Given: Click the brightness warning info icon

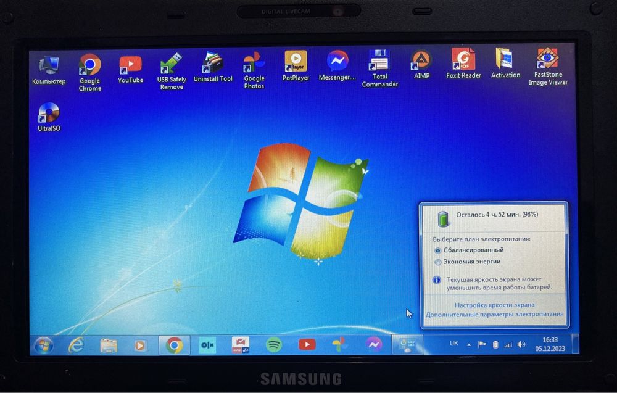Looking at the screenshot, I should pyautogui.click(x=436, y=279).
